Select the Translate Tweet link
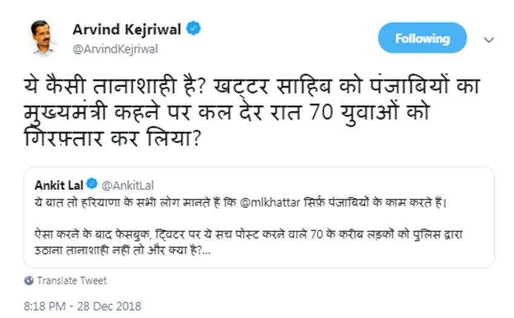 71,281
